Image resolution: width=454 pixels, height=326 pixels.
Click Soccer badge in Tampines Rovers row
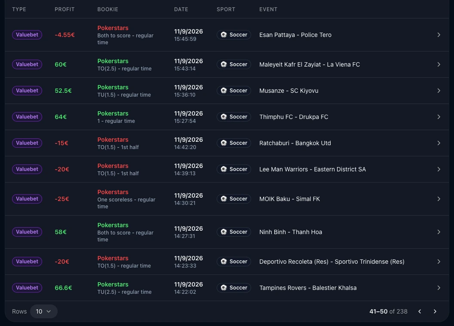coord(233,287)
